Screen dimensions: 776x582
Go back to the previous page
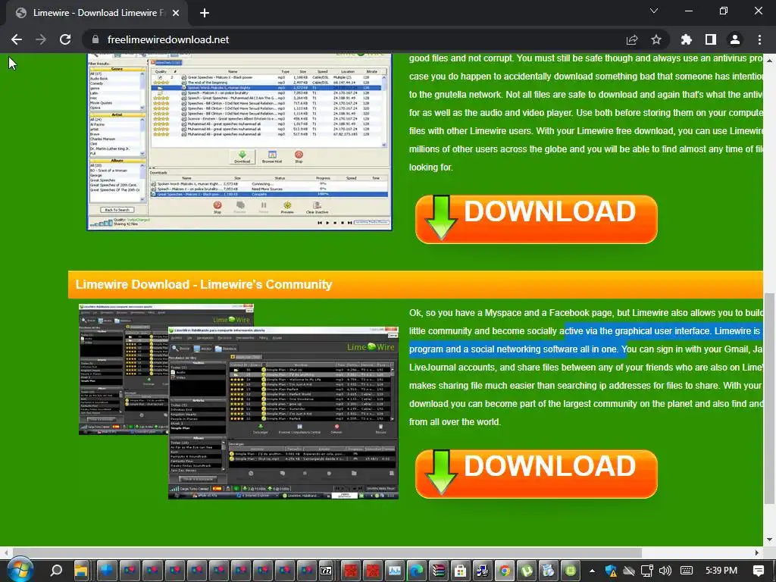pyautogui.click(x=17, y=39)
